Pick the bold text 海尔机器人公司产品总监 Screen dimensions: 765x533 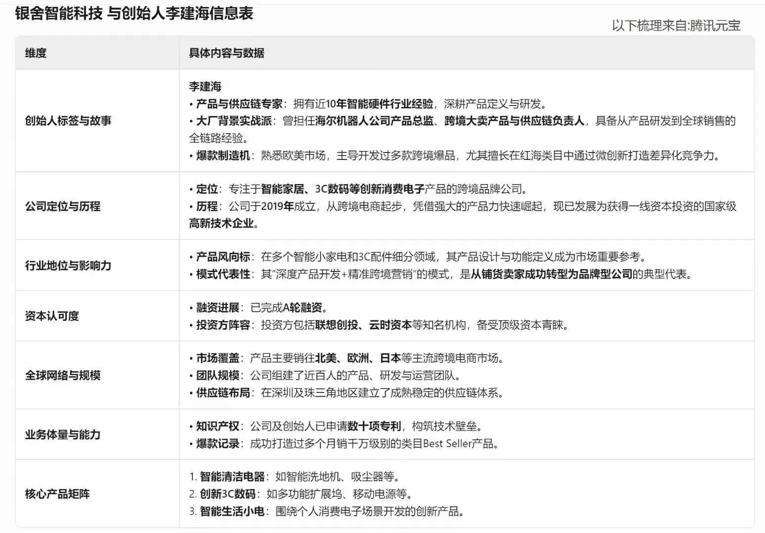click(374, 121)
